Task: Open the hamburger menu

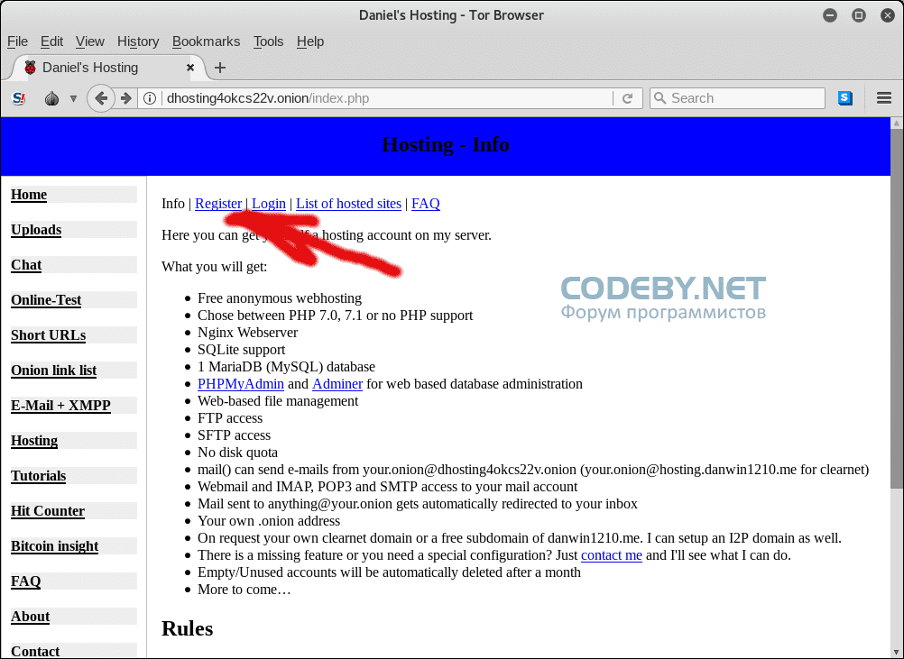Action: point(884,98)
